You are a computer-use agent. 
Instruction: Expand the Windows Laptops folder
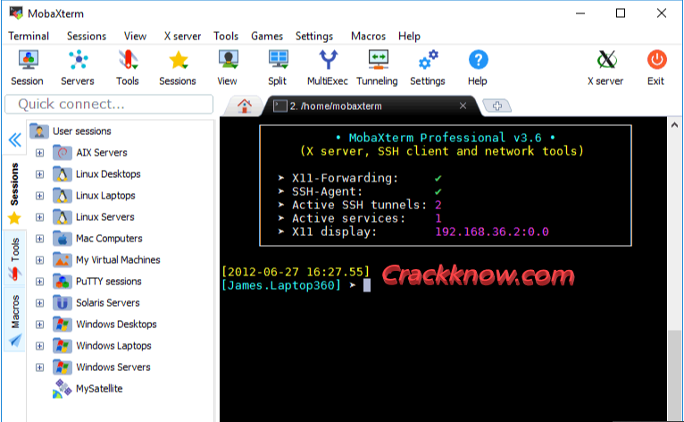pos(39,346)
